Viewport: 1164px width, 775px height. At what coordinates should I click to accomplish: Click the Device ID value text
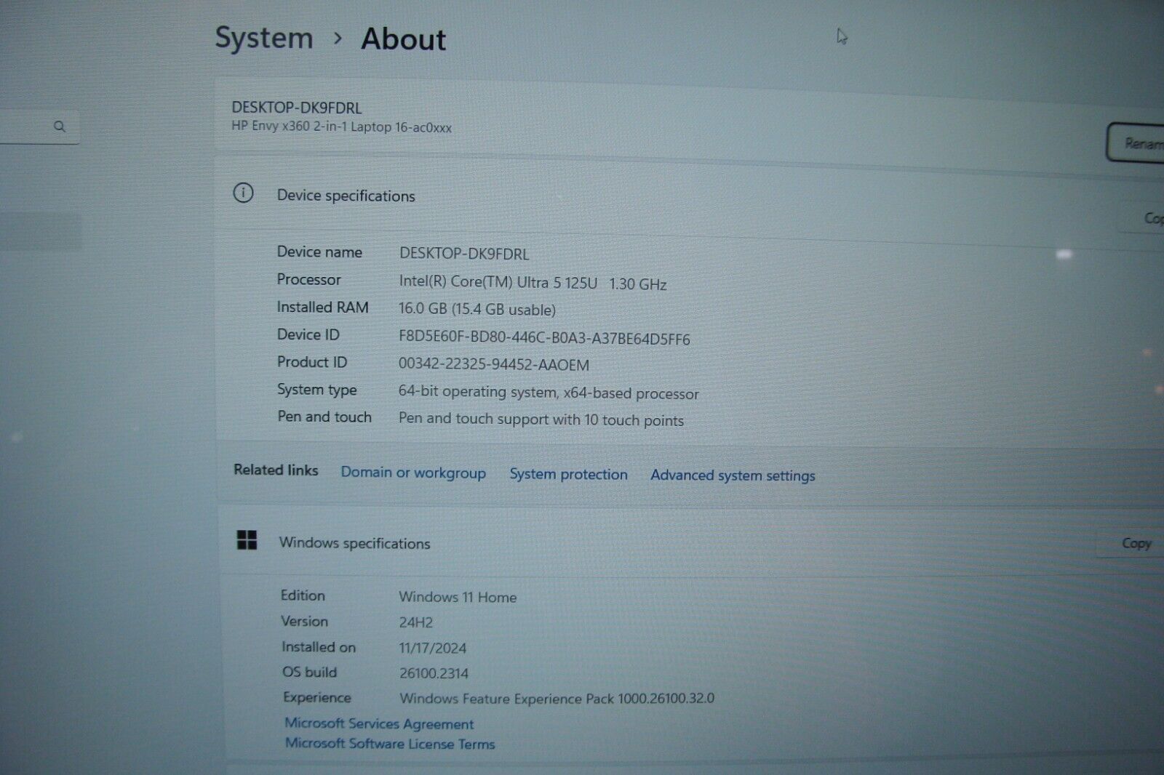click(543, 338)
